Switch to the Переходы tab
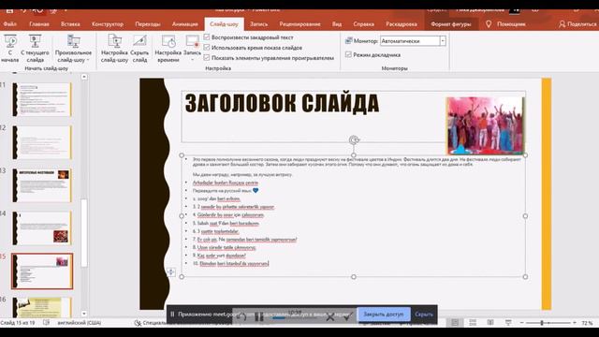This screenshot has width=599, height=337. click(148, 24)
